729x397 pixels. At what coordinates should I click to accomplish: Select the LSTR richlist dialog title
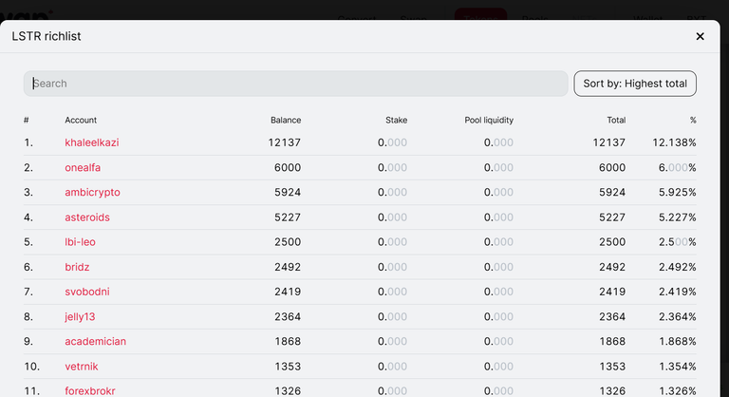coord(47,36)
